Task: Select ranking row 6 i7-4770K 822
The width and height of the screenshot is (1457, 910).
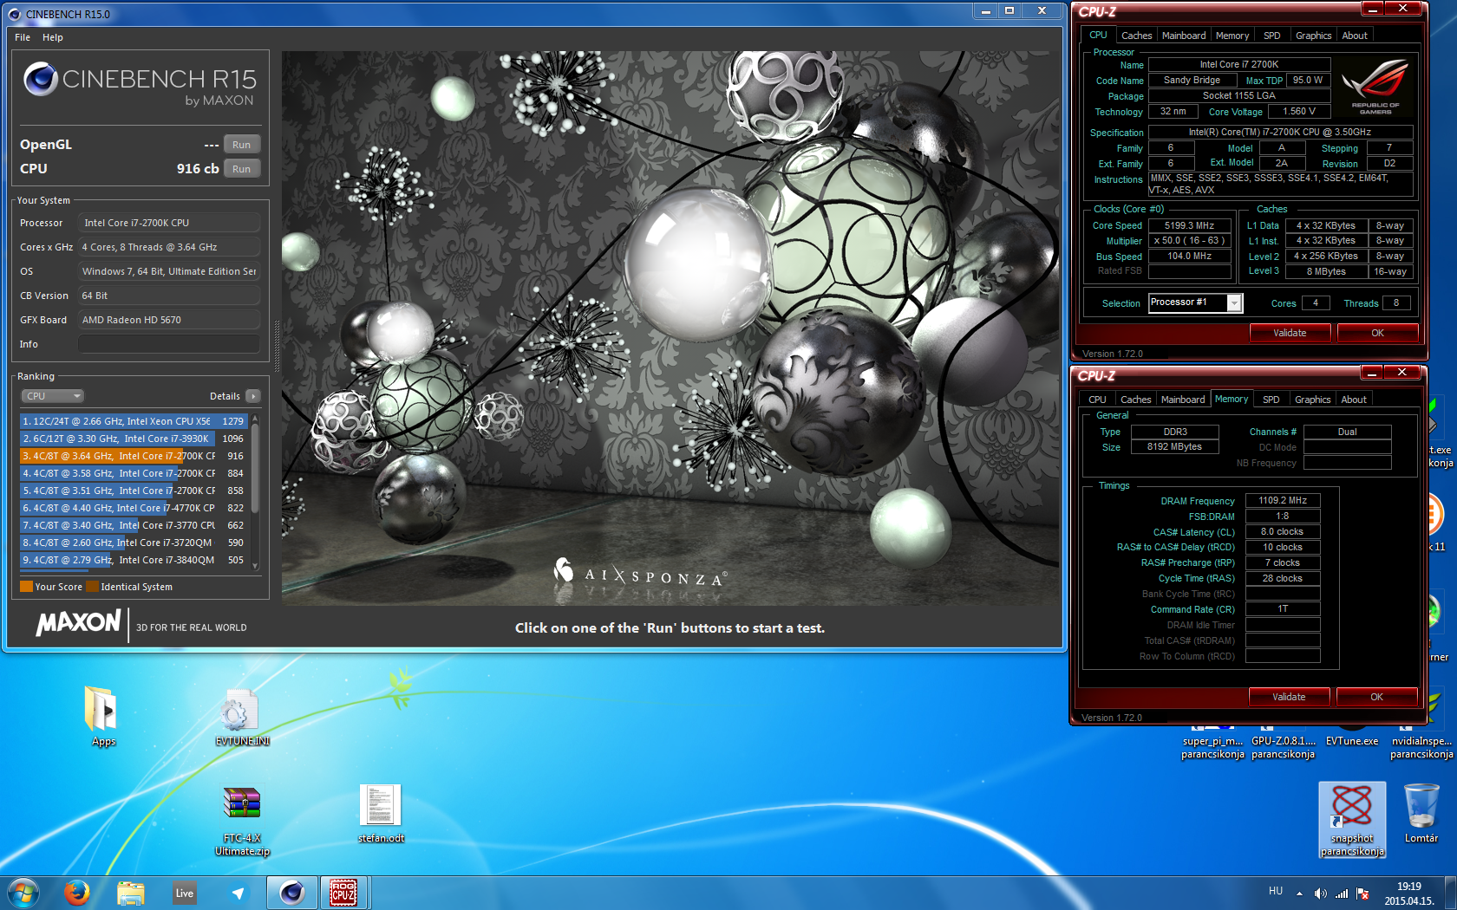Action: coord(134,508)
